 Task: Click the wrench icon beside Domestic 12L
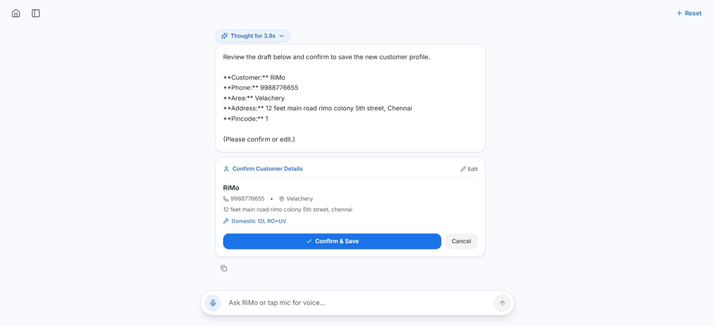(x=226, y=221)
